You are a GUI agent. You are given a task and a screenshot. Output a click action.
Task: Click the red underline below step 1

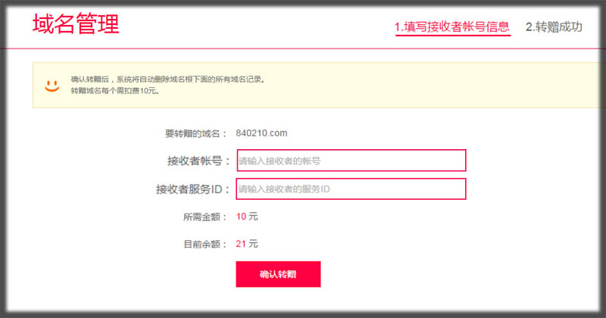point(453,35)
